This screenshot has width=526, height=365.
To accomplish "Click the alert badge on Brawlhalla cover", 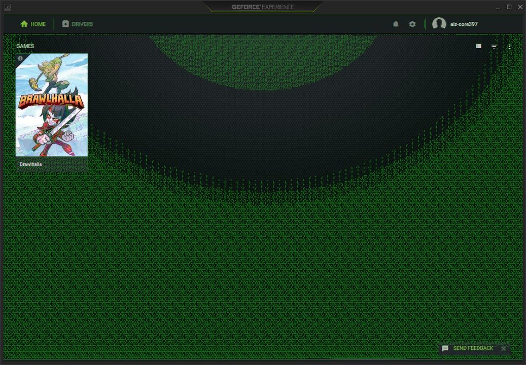I will (x=20, y=58).
